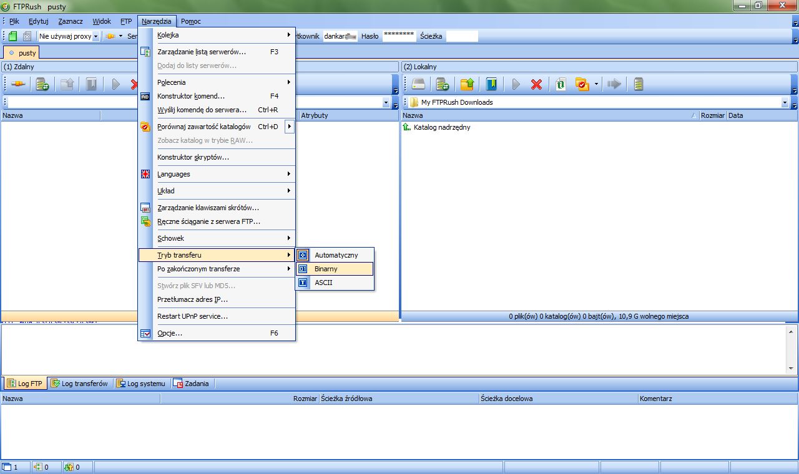Open local path dropdown My FTPRush Downloads
This screenshot has height=474, width=799.
pyautogui.click(x=785, y=102)
